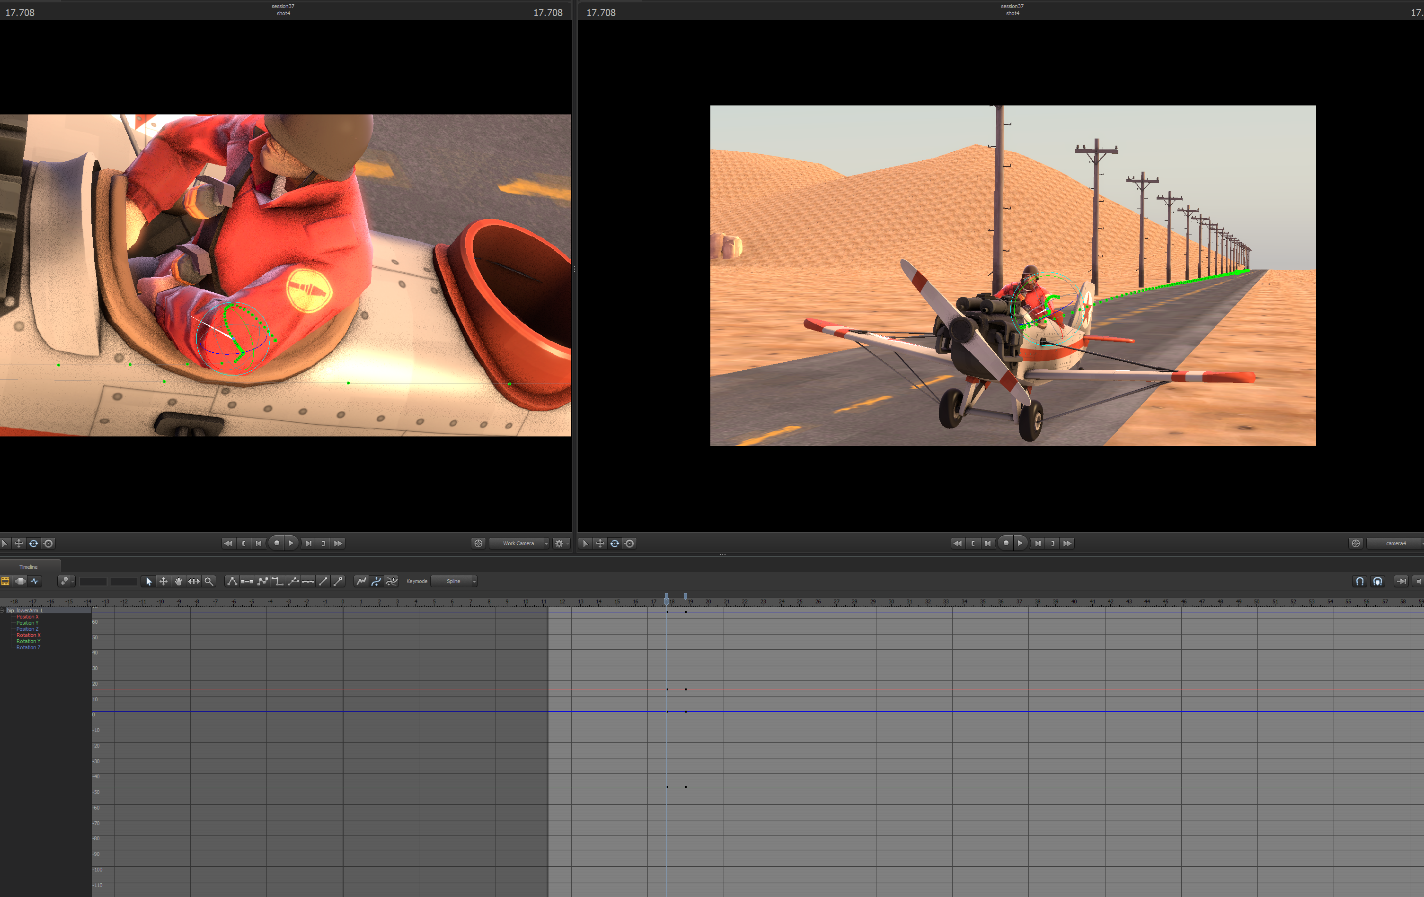1424x897 pixels.
Task: Toggle the auto-key curve insert icon
Action: point(376,582)
